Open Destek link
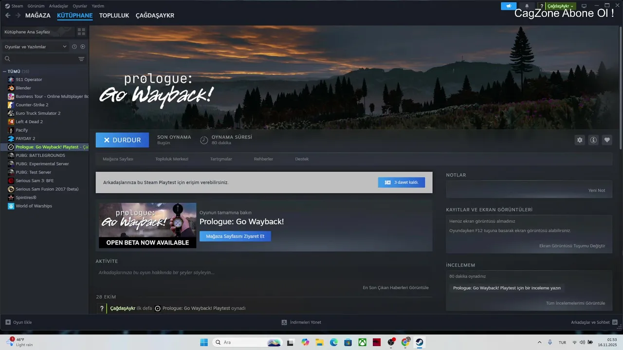Screen dimensions: 623x350 (302, 159)
